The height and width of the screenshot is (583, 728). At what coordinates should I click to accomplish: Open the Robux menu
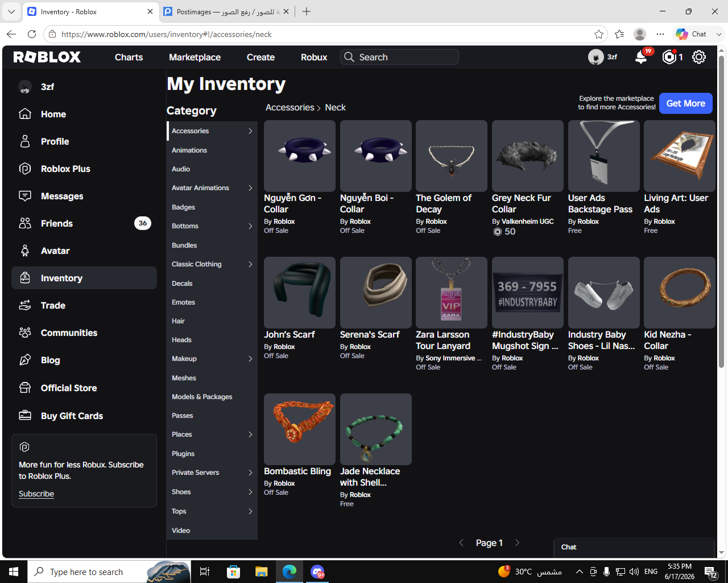(x=314, y=57)
